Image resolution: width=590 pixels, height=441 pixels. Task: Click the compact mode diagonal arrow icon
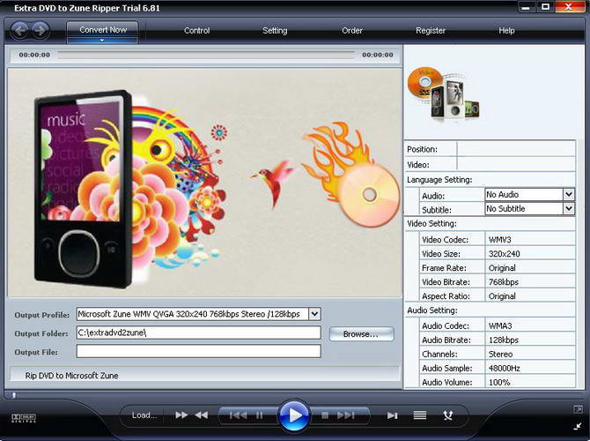click(578, 426)
